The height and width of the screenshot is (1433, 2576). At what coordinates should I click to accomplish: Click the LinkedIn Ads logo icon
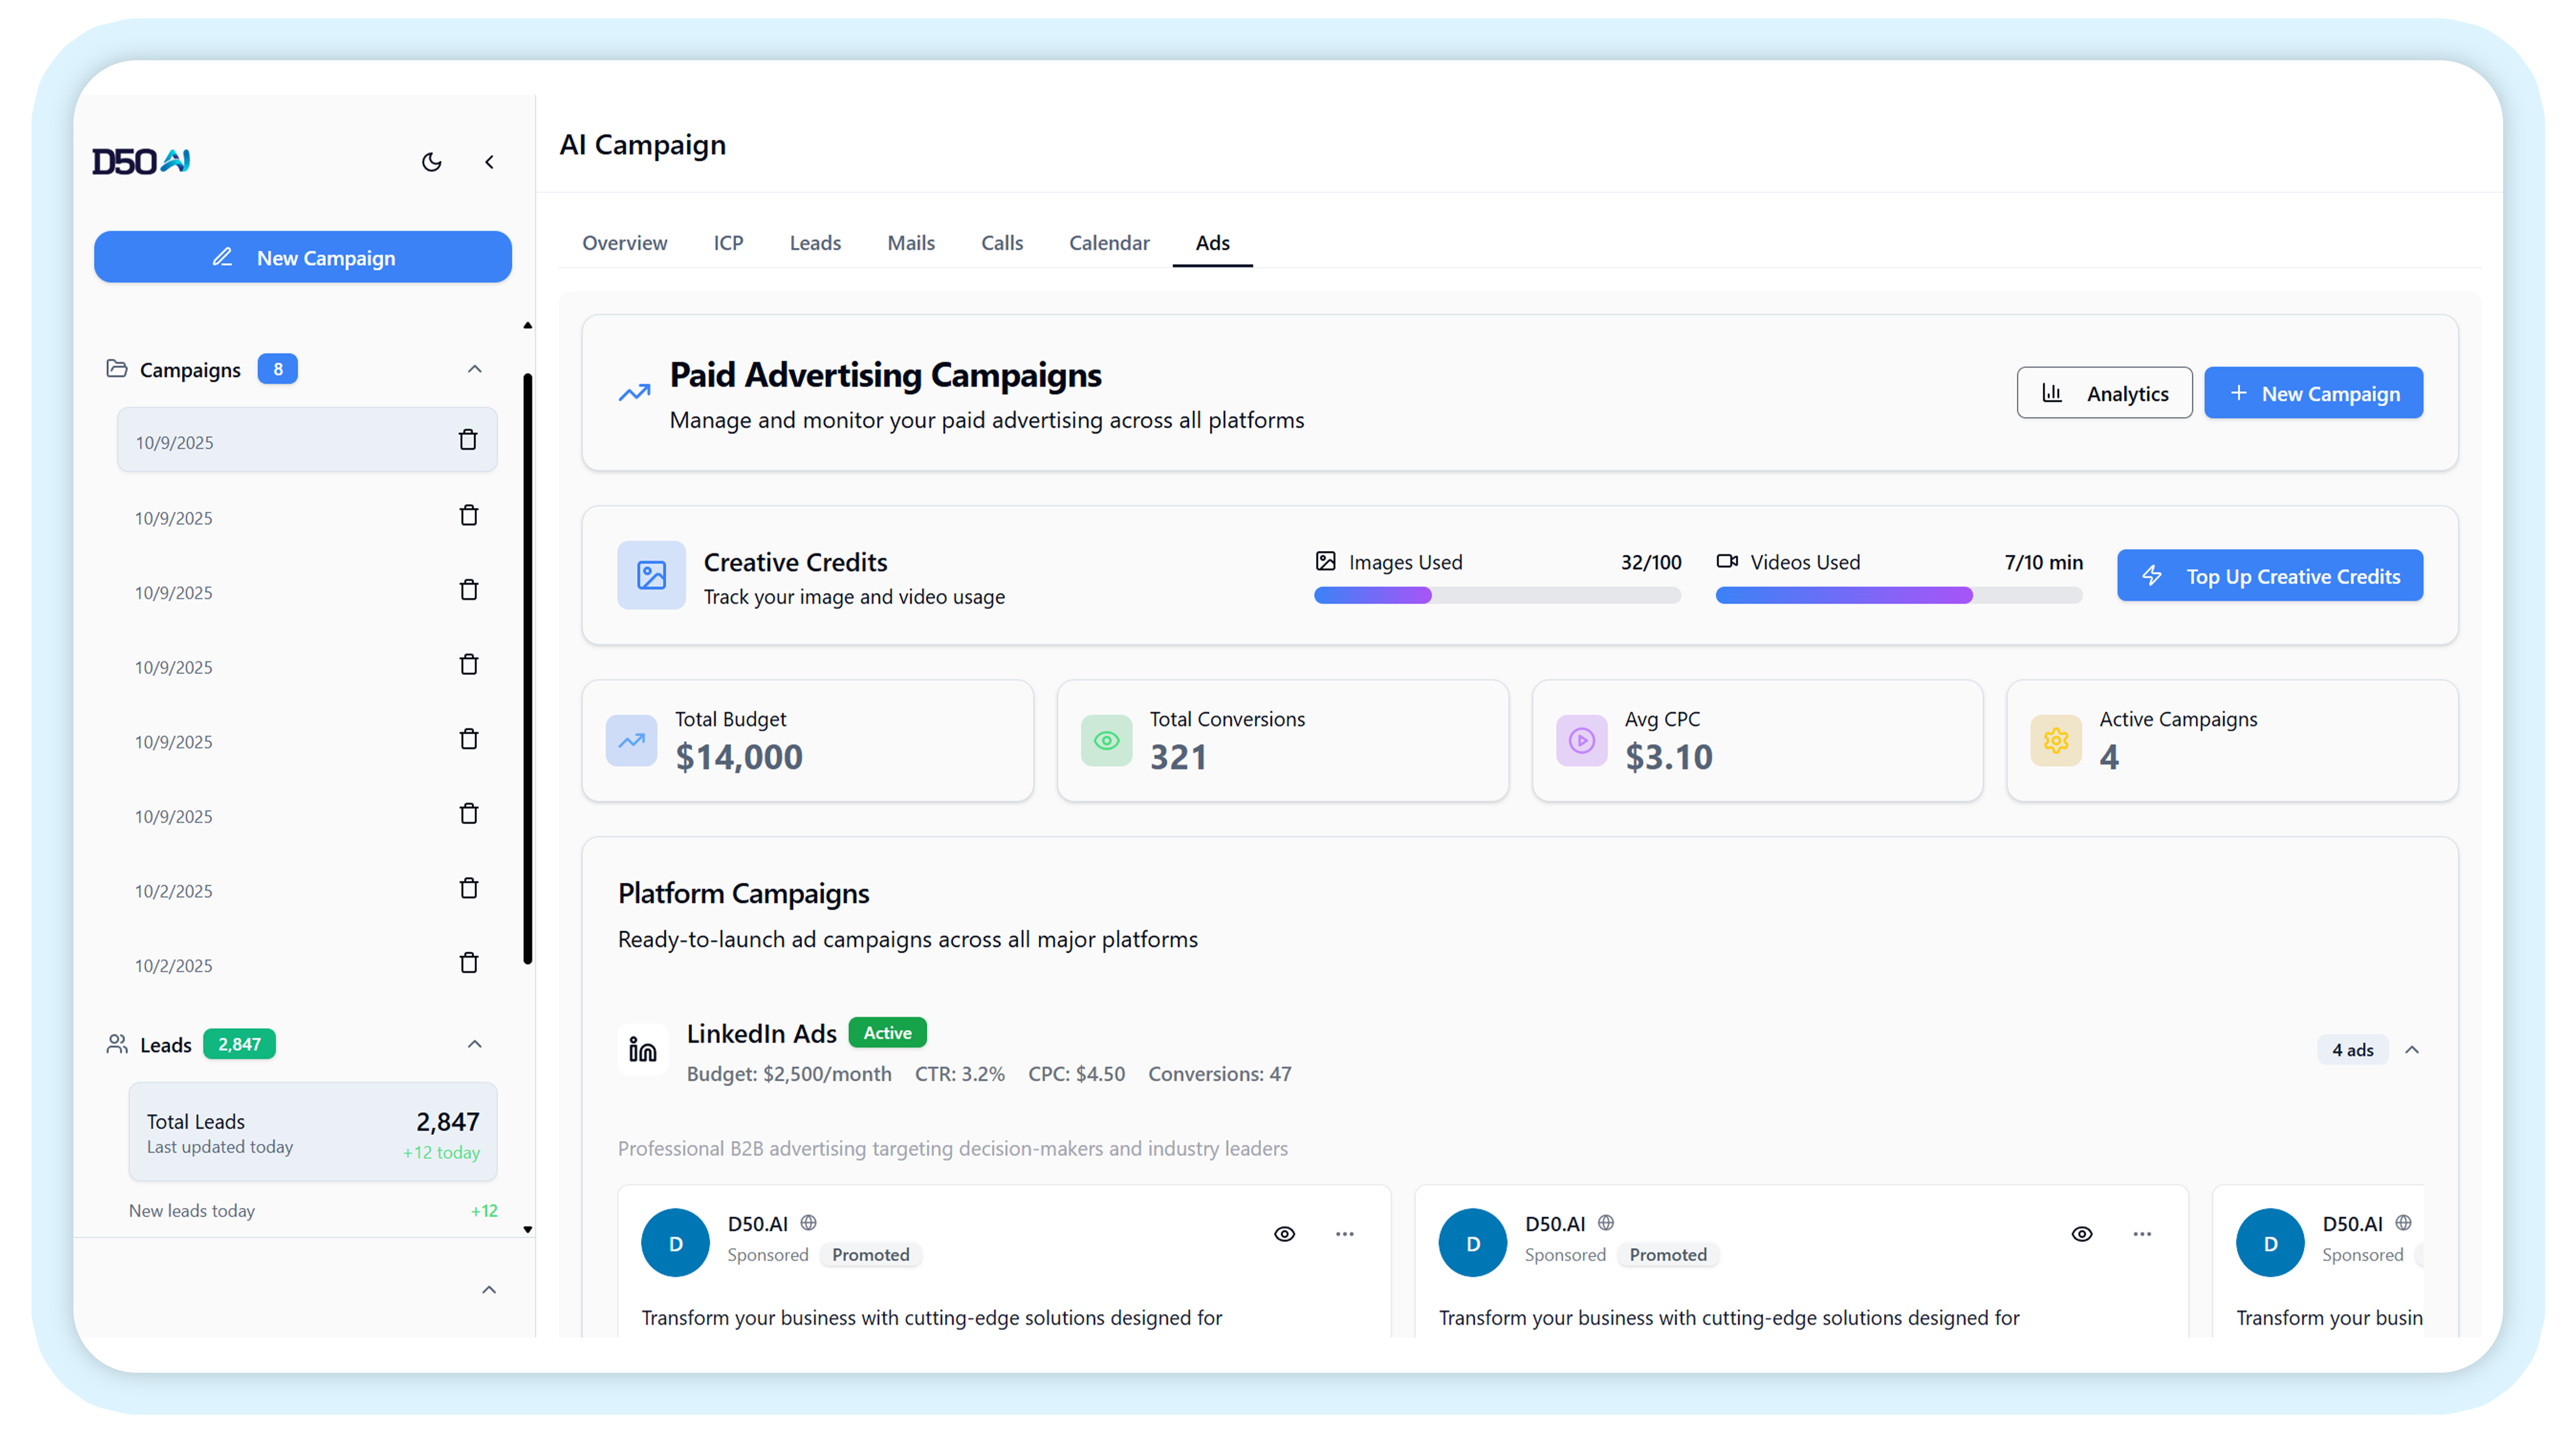point(642,1049)
